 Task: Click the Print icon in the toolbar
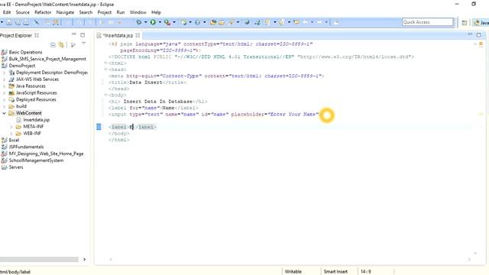(x=26, y=22)
